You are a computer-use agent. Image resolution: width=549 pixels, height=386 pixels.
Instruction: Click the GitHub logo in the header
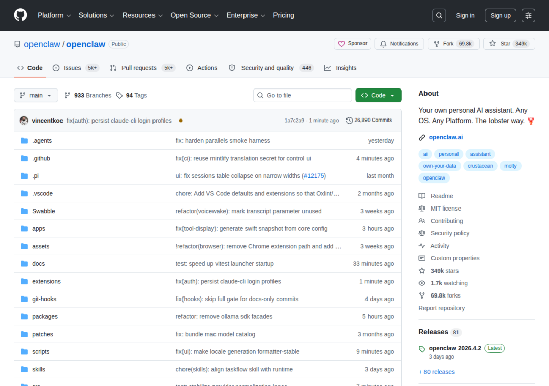(x=20, y=15)
